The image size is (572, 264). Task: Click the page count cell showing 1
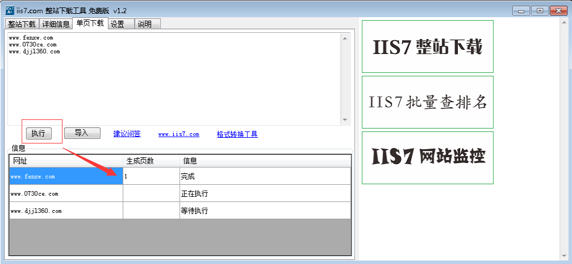coord(151,176)
